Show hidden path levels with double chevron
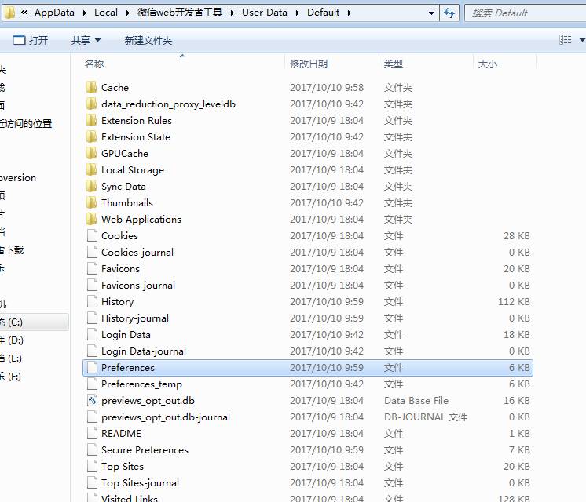This screenshot has width=586, height=502. click(x=24, y=13)
